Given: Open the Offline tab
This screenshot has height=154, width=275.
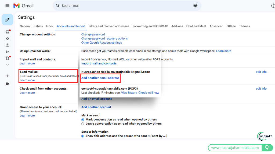Looking at the screenshot, I should [231, 26].
